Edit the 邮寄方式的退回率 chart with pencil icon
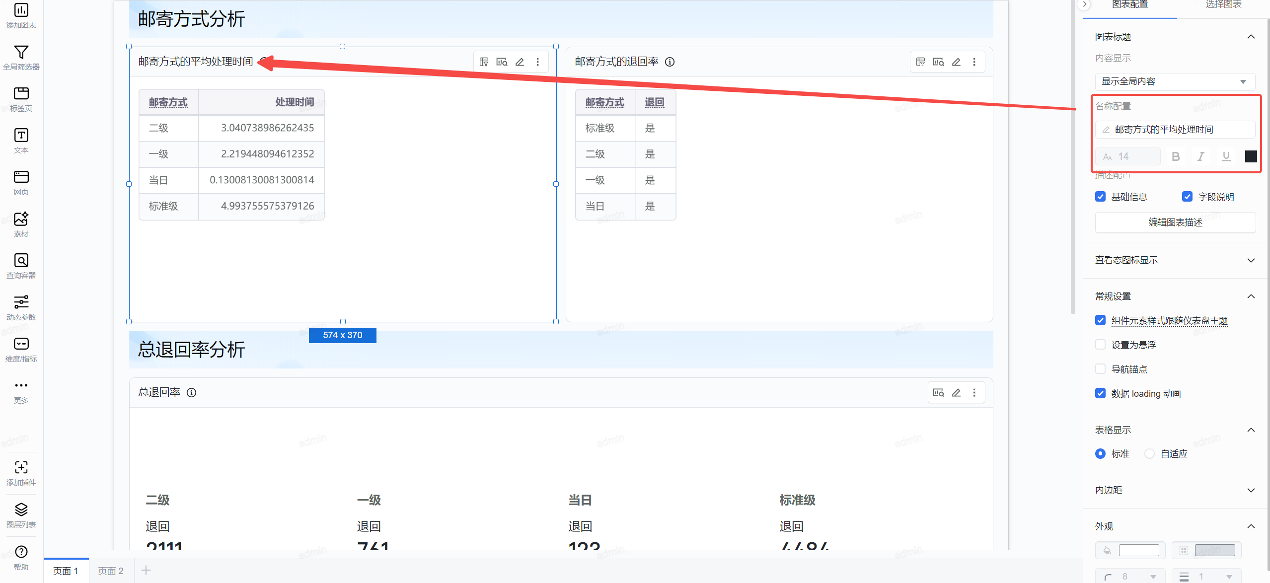This screenshot has height=583, width=1270. click(x=956, y=62)
